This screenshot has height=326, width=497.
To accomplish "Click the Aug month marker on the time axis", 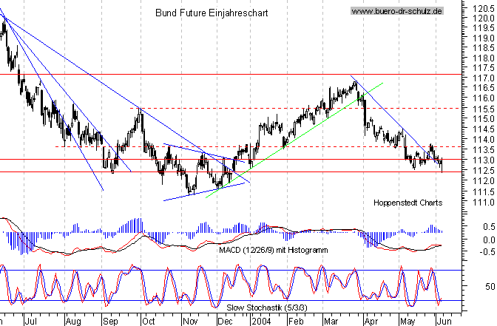I will [x=72, y=322].
